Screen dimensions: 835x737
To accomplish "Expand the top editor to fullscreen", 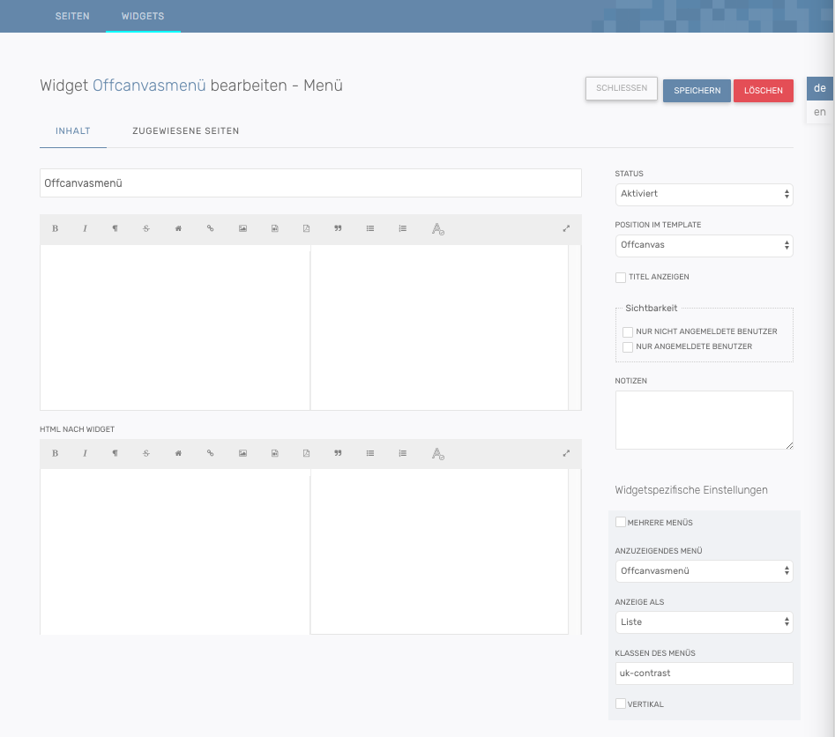I will [566, 229].
